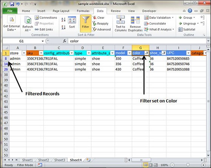Toggle the Filter funnel button

[x=86, y=23]
